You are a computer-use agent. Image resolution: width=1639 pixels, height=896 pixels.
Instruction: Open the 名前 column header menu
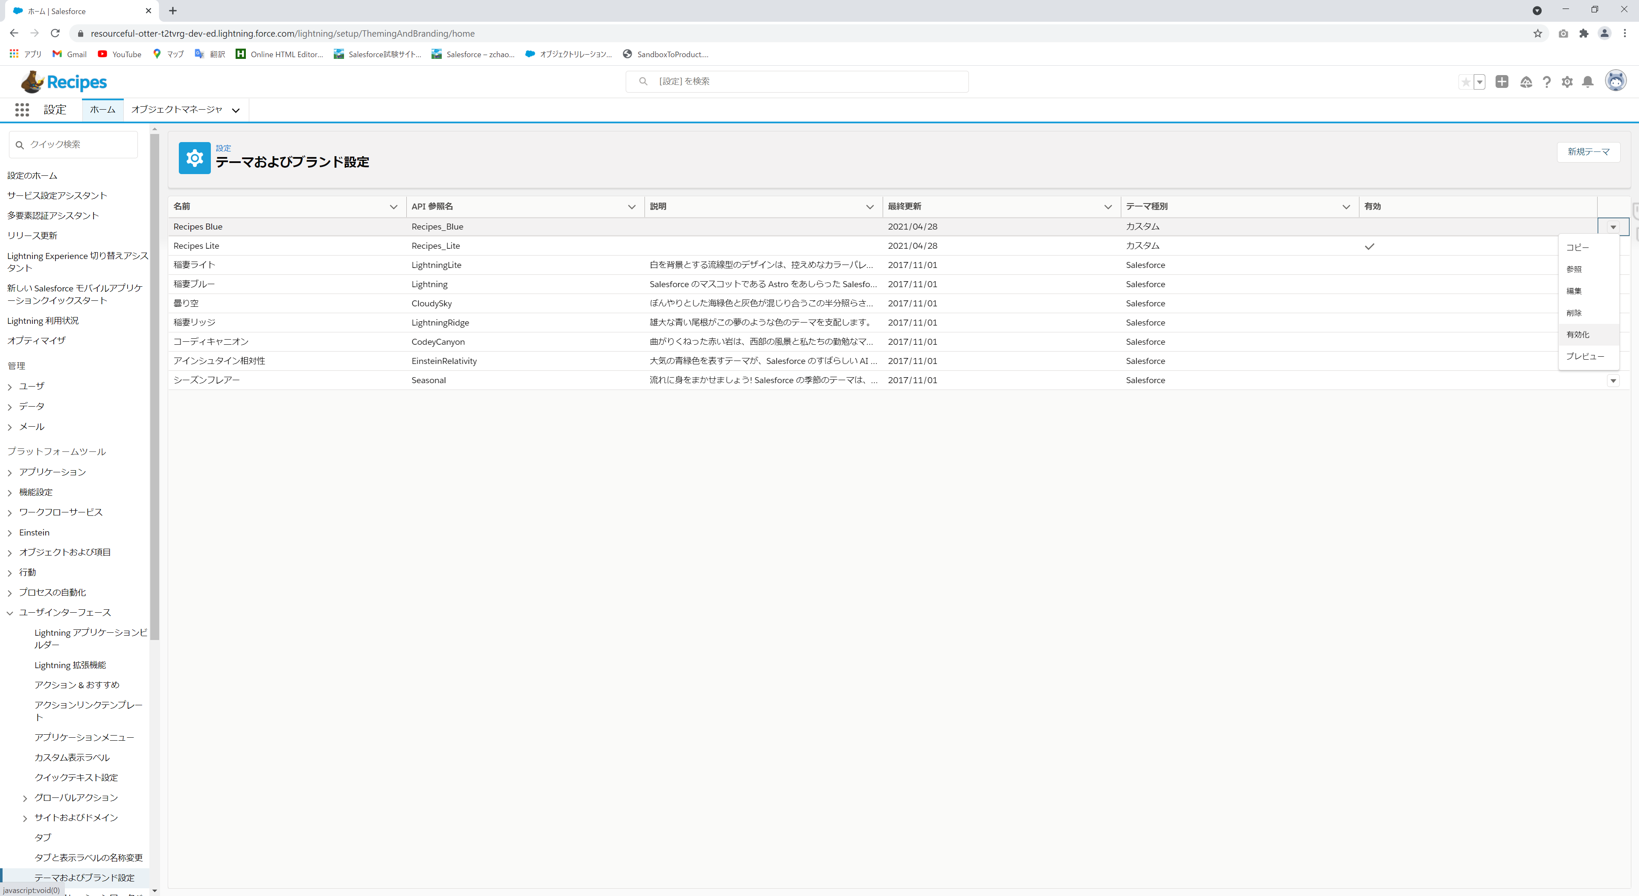click(x=394, y=207)
